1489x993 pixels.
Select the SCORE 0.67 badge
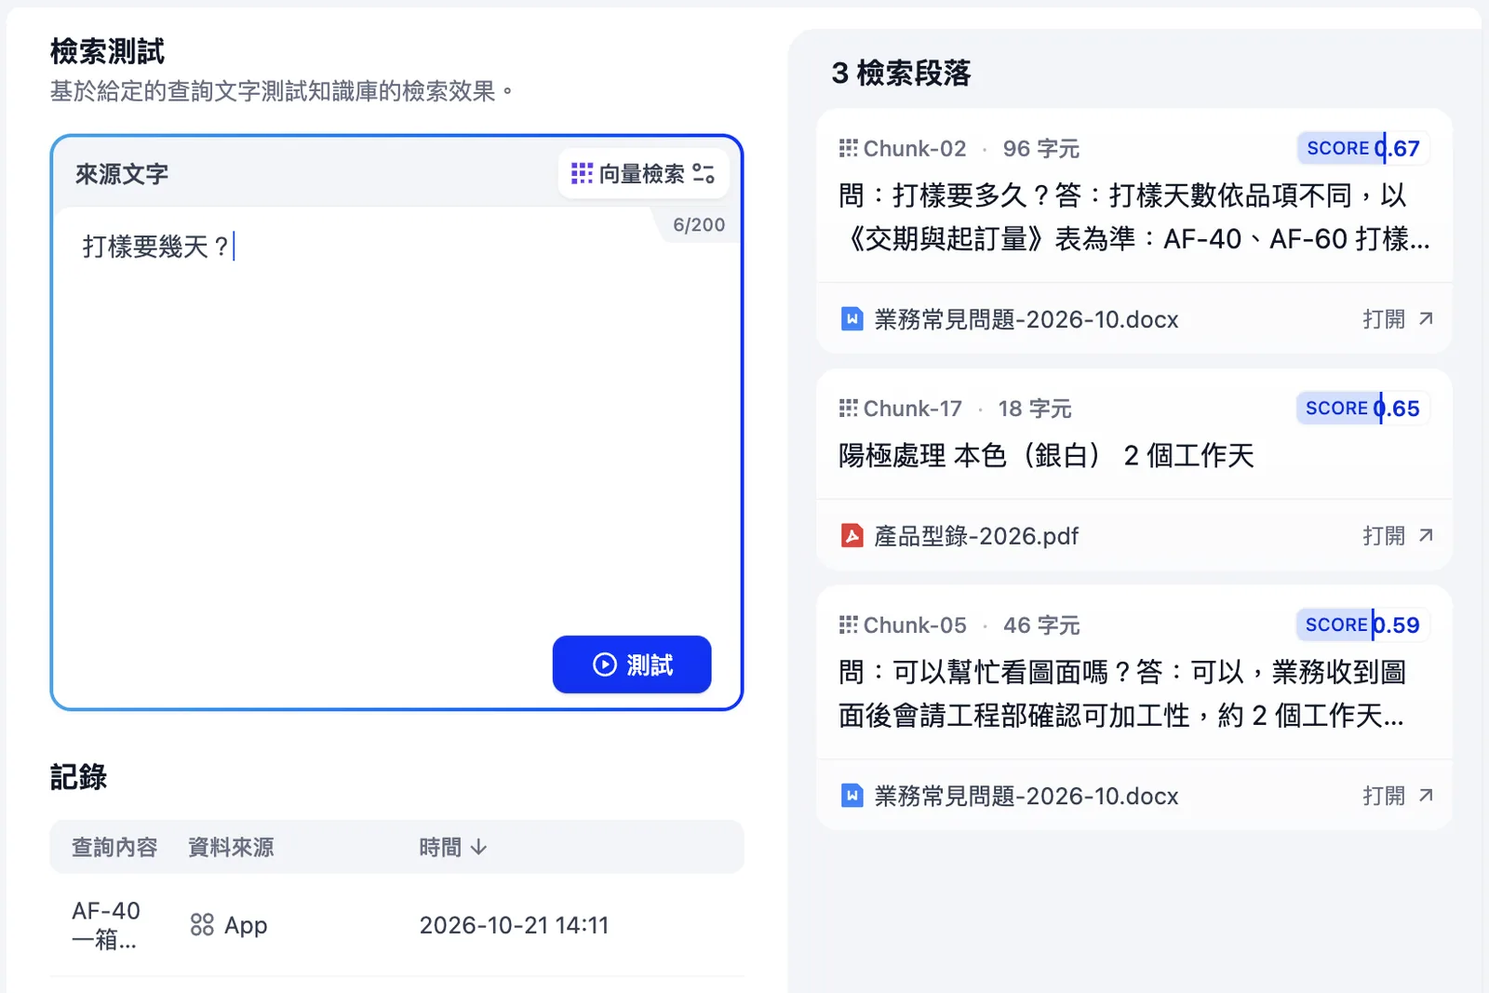(x=1363, y=148)
